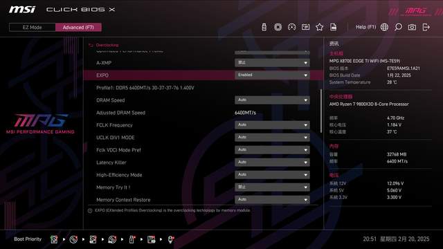The image size is (443, 249).
Task: Select the optical disc icon after the first hard disk
Action: (73, 239)
